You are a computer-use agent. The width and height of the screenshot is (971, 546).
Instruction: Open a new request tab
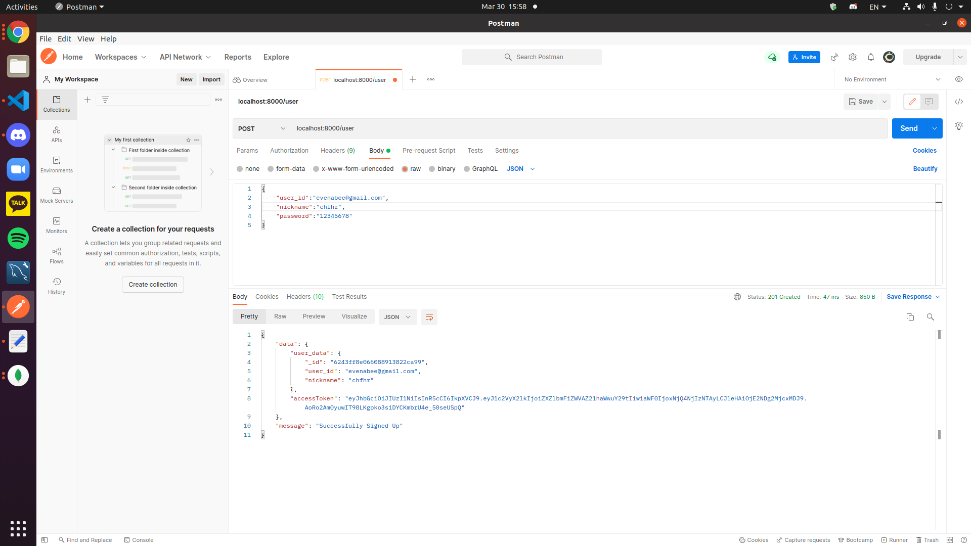pos(413,79)
